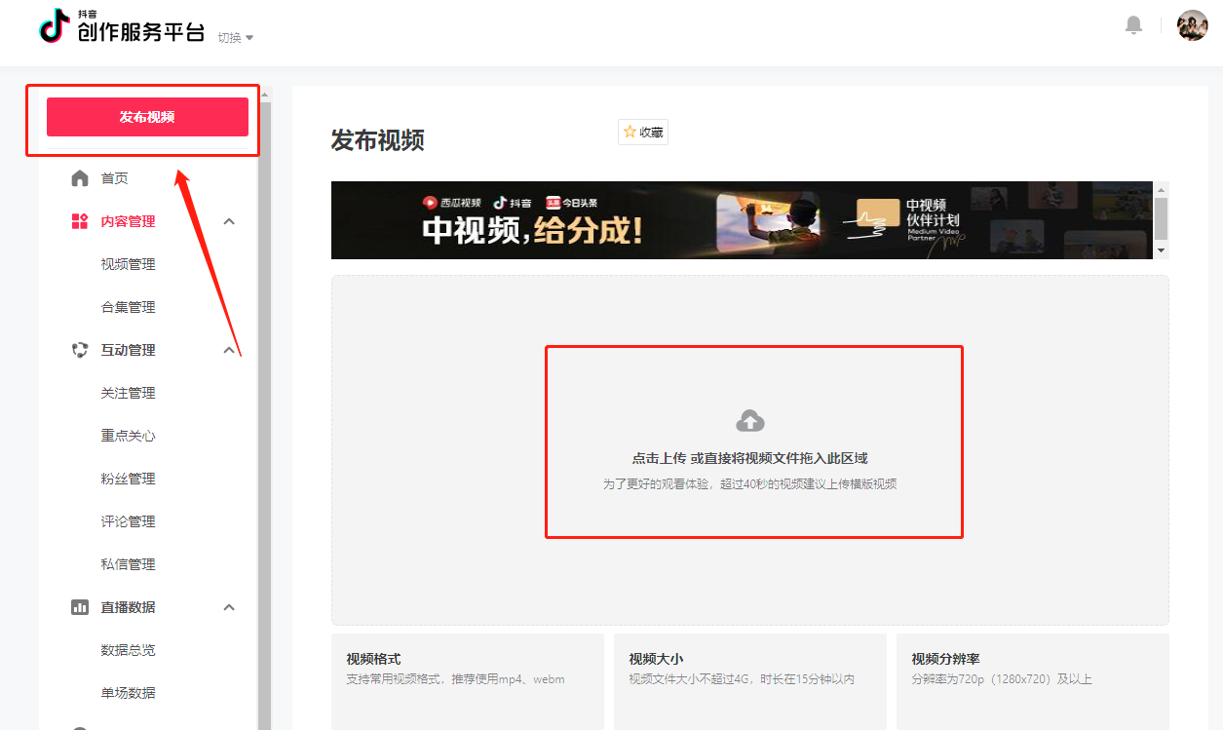
Task: Click the cloud upload icon
Action: pos(749,419)
